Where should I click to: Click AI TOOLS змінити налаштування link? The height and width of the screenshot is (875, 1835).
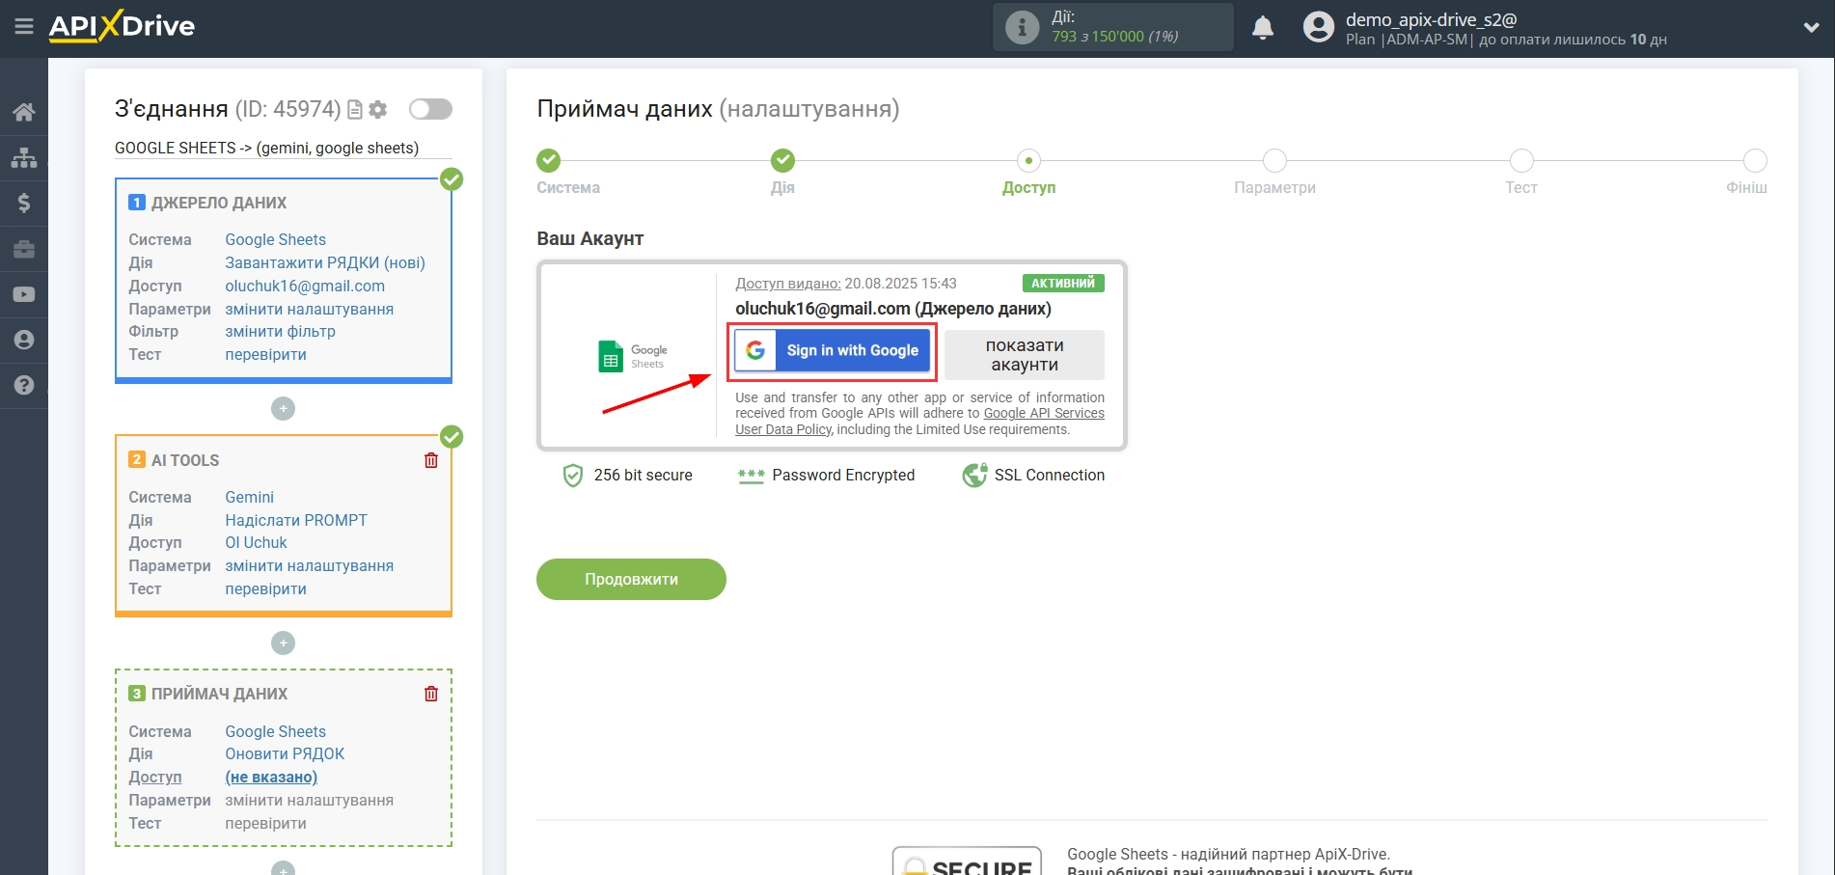tap(309, 565)
